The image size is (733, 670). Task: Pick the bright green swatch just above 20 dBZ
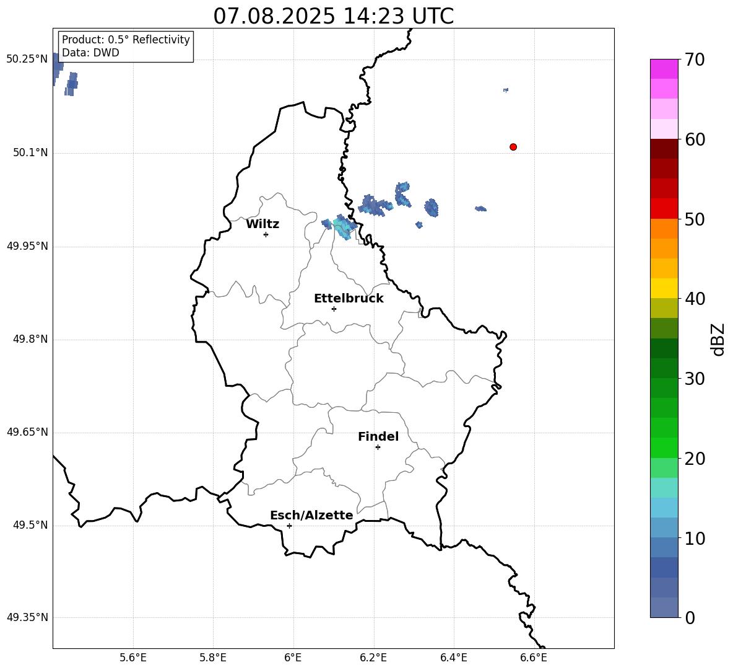[x=664, y=447]
